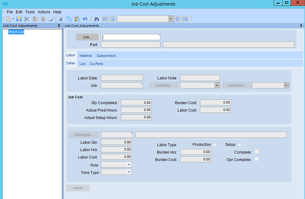Switch to the Labor tab
Image resolution: width=305 pixels, height=199 pixels.
(71, 55)
